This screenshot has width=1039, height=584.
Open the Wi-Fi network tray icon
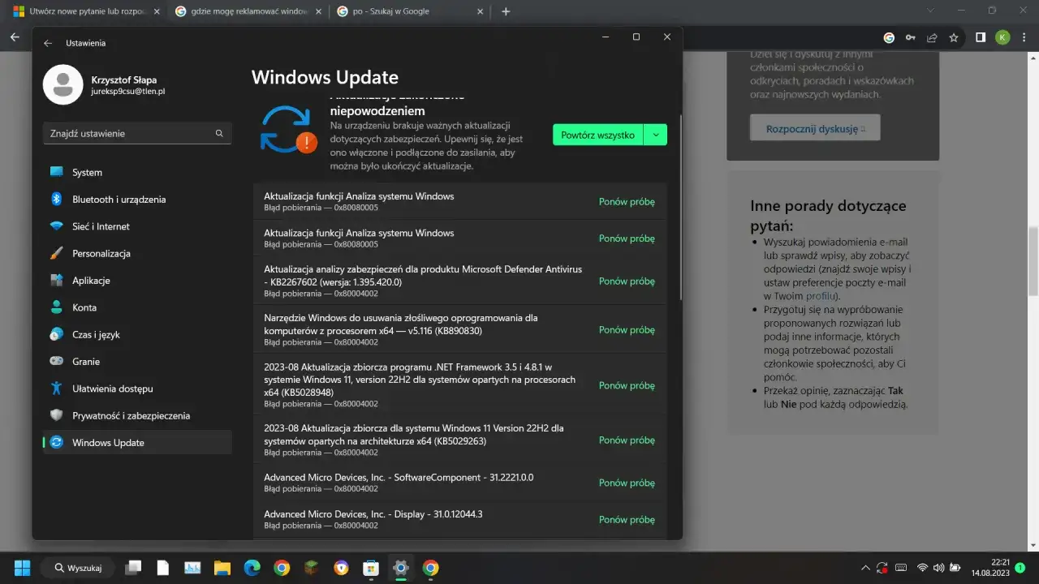[922, 568]
